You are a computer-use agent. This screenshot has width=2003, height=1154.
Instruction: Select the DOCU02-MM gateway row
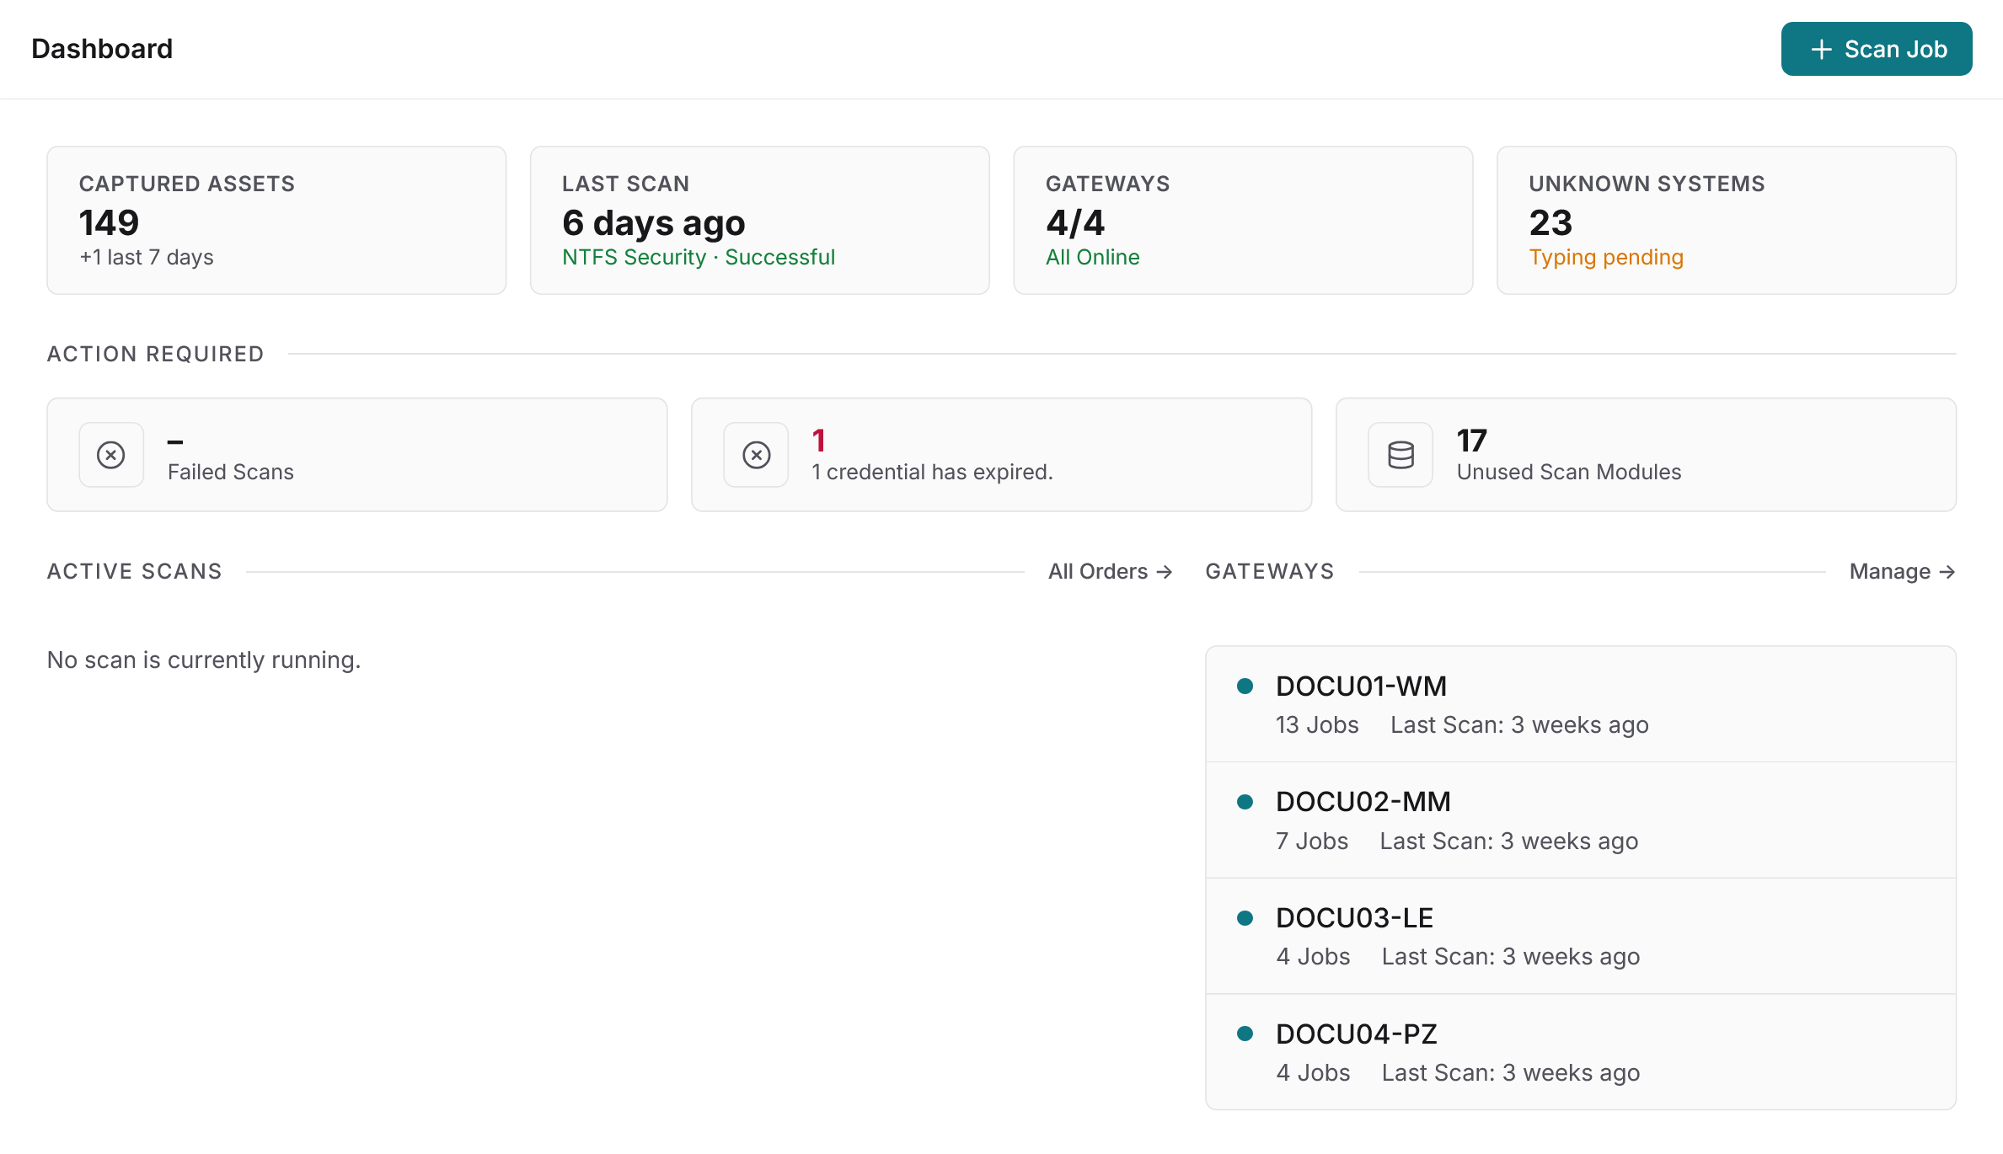1581,820
